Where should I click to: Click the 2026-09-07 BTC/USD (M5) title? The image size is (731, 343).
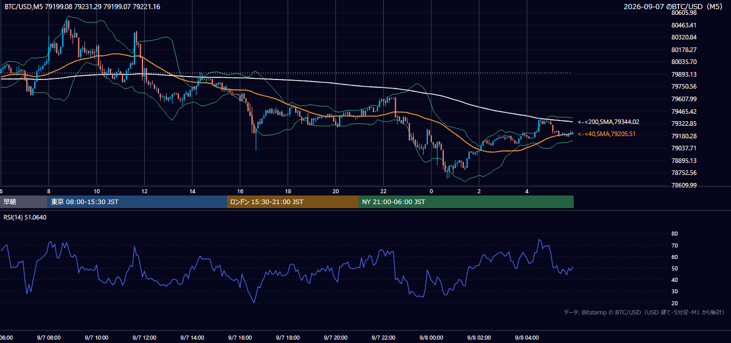click(674, 7)
